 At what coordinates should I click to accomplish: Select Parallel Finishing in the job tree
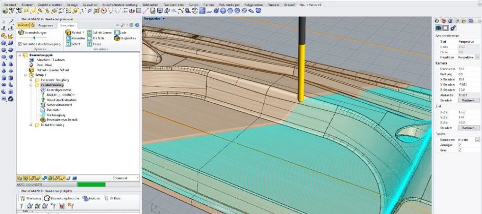click(x=52, y=85)
